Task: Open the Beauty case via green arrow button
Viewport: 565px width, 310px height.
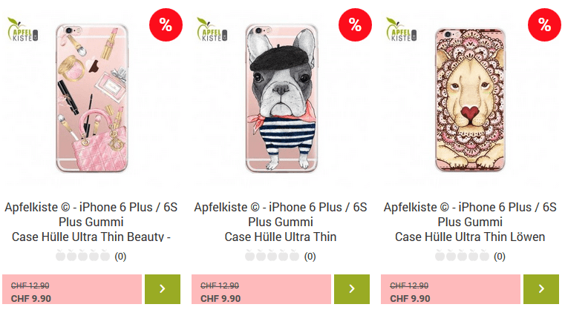Action: click(x=163, y=289)
